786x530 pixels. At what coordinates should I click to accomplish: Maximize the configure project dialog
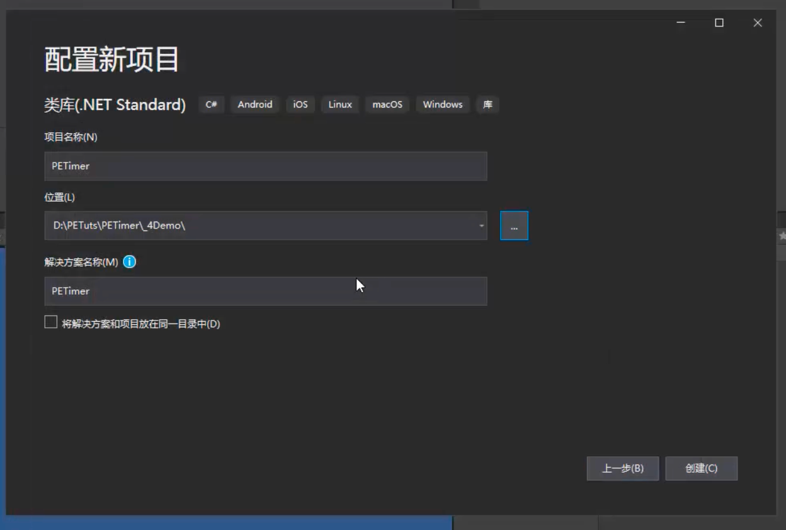click(719, 23)
